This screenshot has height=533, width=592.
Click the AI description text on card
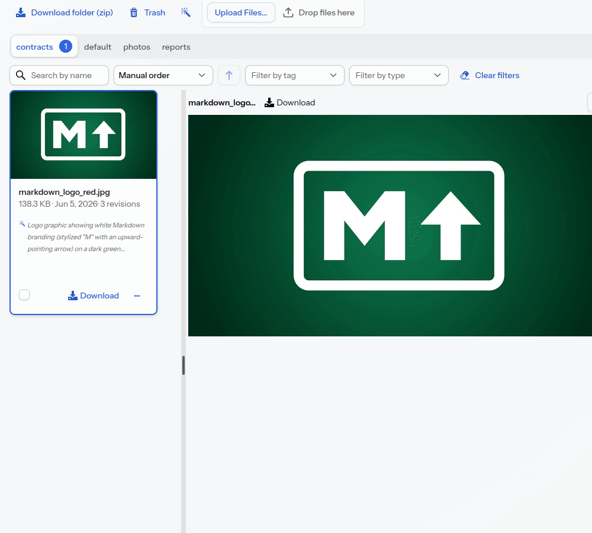86,237
